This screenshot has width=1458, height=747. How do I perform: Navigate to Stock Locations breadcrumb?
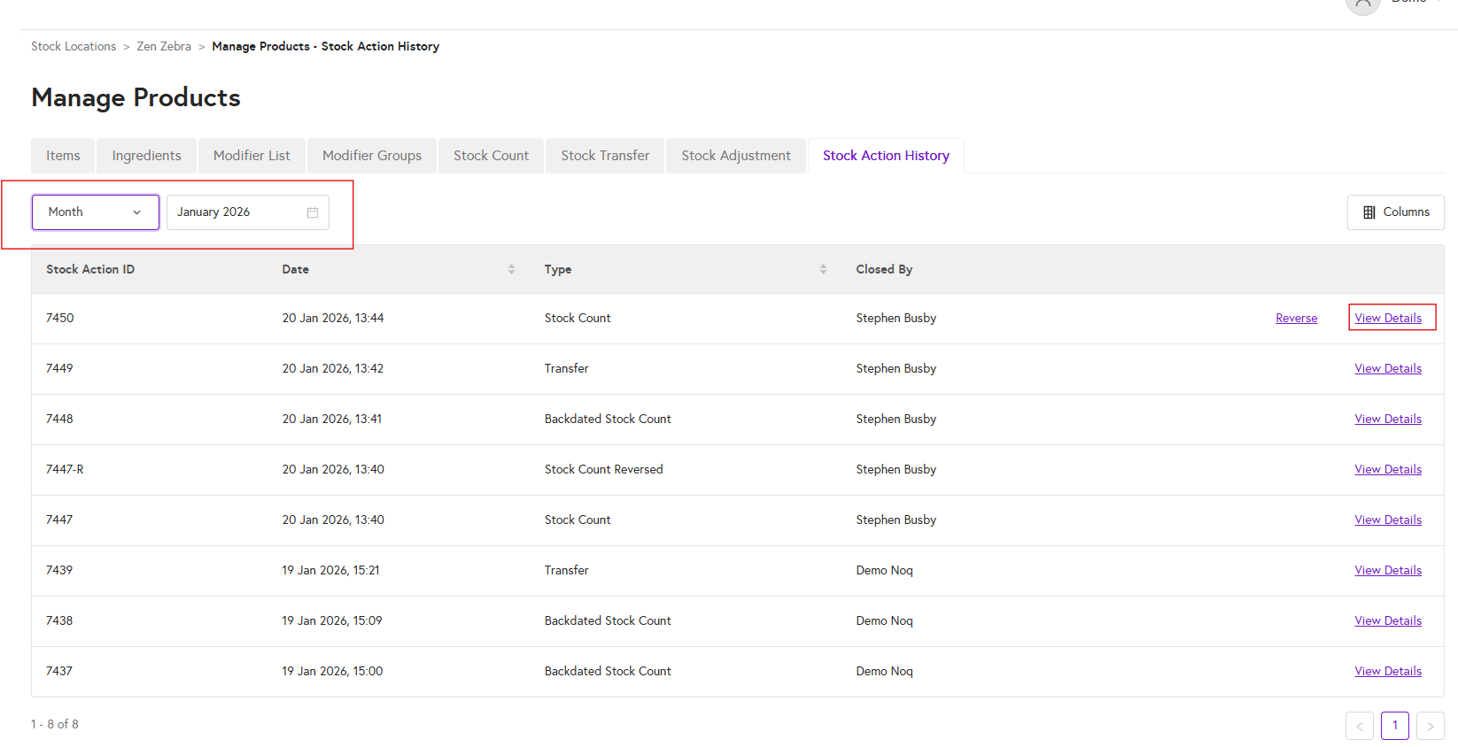click(74, 46)
